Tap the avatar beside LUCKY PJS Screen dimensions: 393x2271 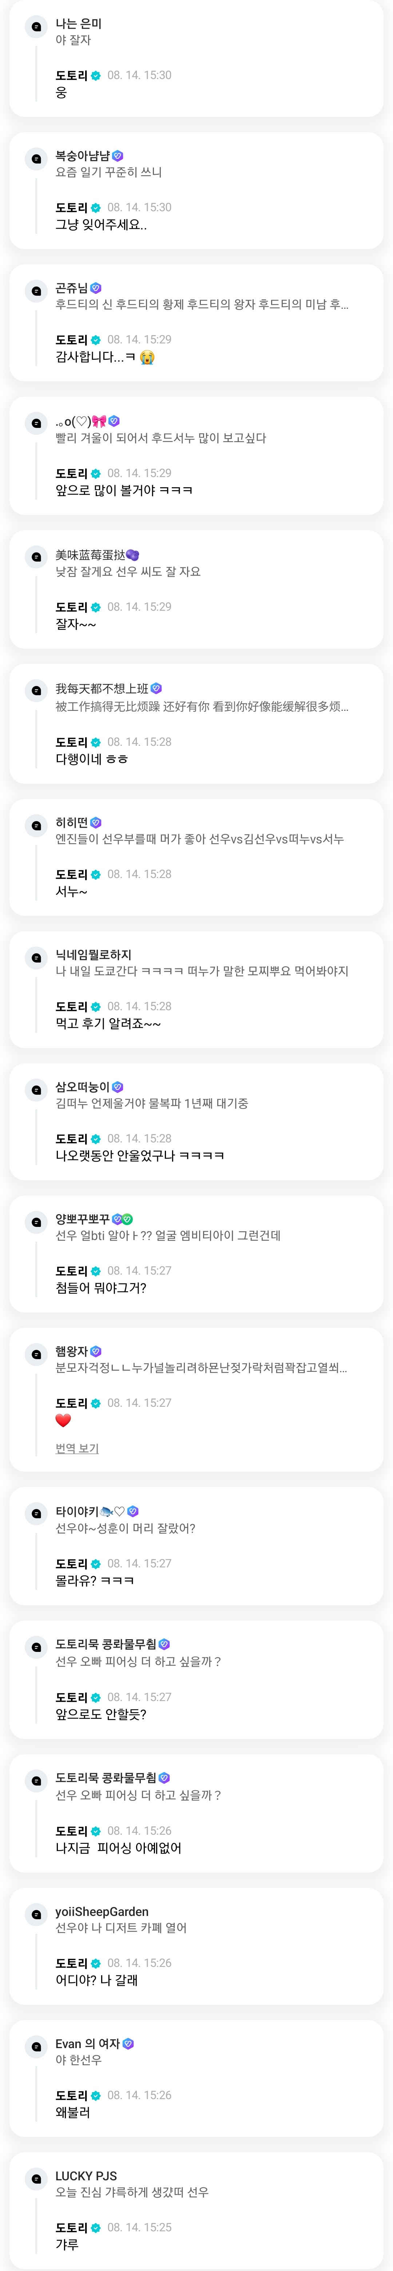click(36, 2178)
